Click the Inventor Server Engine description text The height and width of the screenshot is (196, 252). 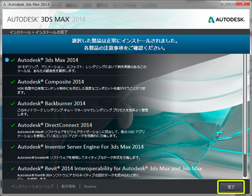pos(79,158)
